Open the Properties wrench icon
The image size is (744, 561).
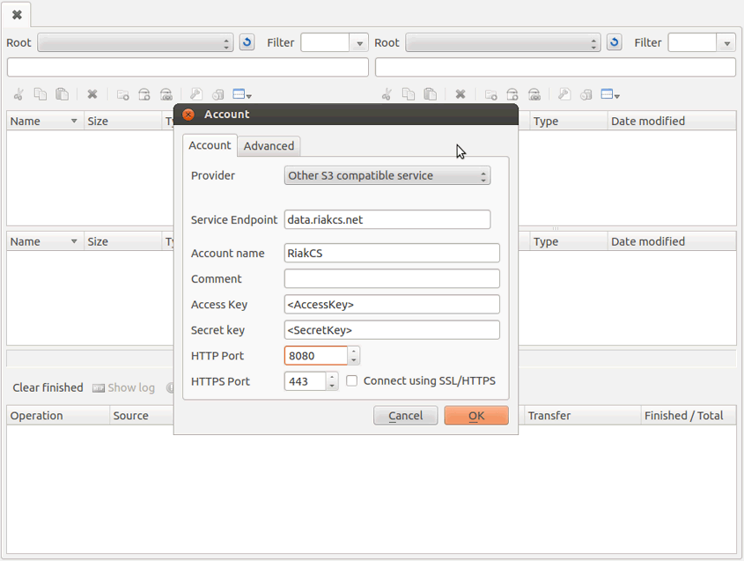pyautogui.click(x=195, y=94)
